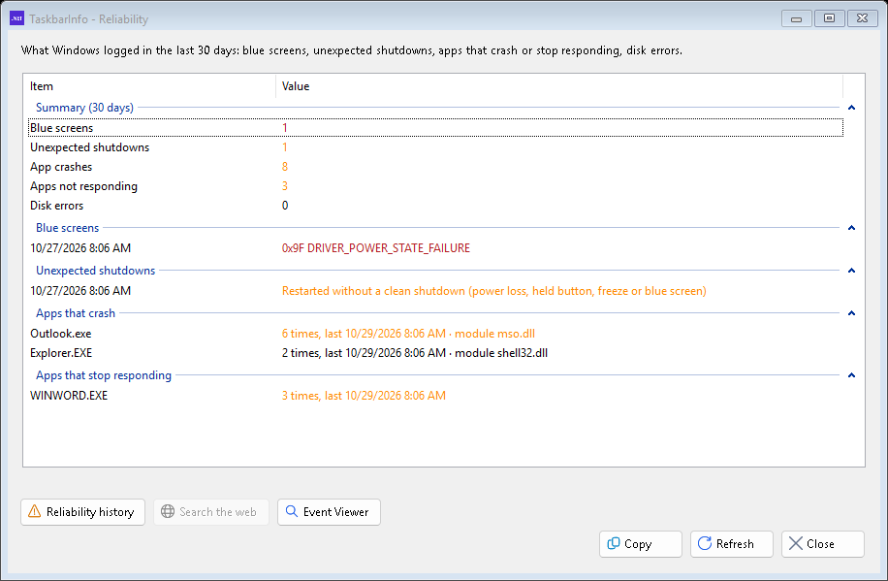
Task: Click the warning icon on Reliability history
Action: tap(35, 511)
